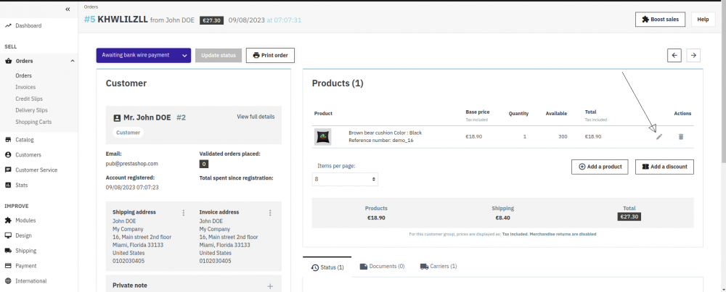Click Boost sales button
The width and height of the screenshot is (726, 292).
pos(660,20)
